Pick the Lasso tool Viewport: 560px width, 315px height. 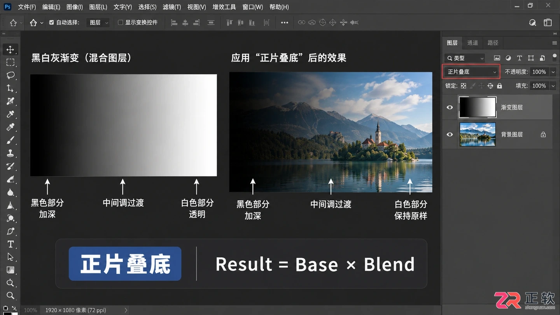click(10, 75)
